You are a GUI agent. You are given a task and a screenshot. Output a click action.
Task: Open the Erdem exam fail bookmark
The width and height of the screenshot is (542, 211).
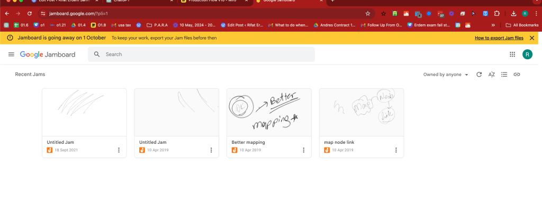coord(429,25)
